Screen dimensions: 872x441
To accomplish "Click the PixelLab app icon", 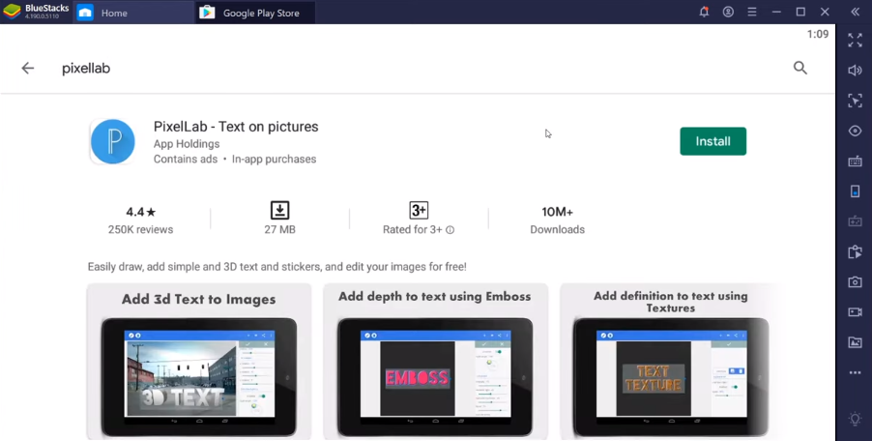I will (x=113, y=141).
